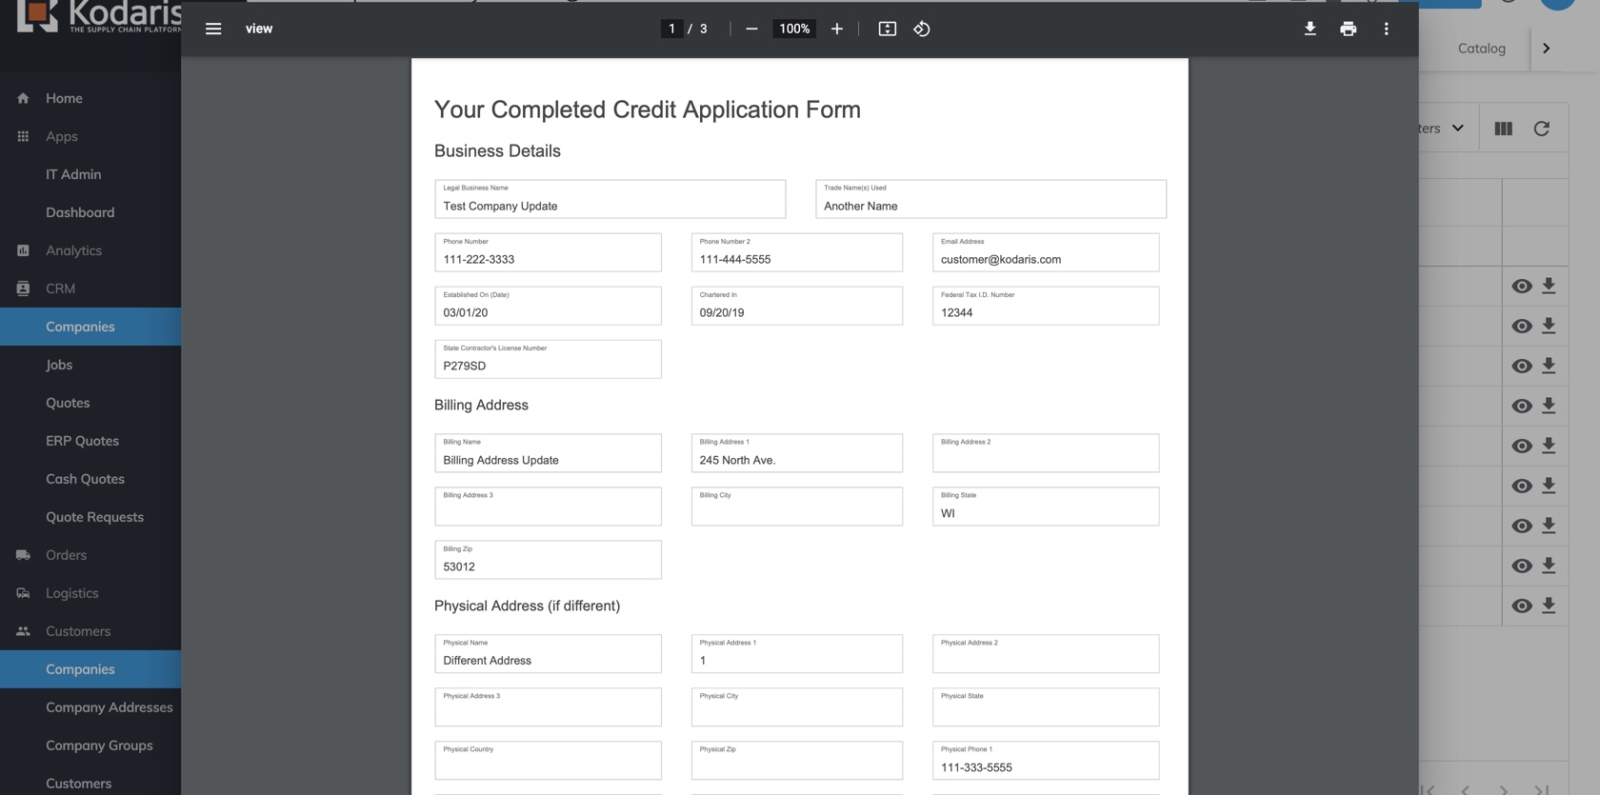Image resolution: width=1600 pixels, height=795 pixels.
Task: Open Company Groups
Action: point(99,745)
